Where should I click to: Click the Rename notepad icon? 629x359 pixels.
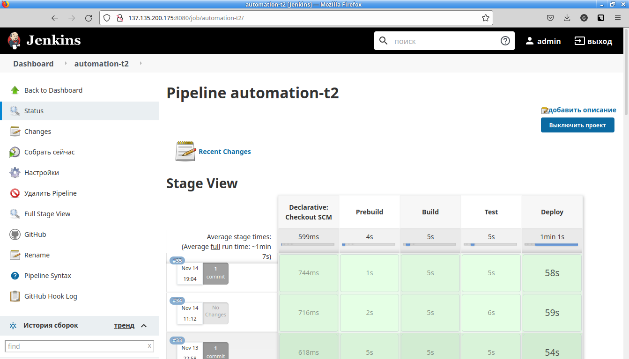click(x=15, y=255)
